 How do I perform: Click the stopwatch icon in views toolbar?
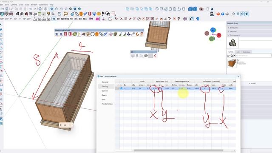click(157, 8)
